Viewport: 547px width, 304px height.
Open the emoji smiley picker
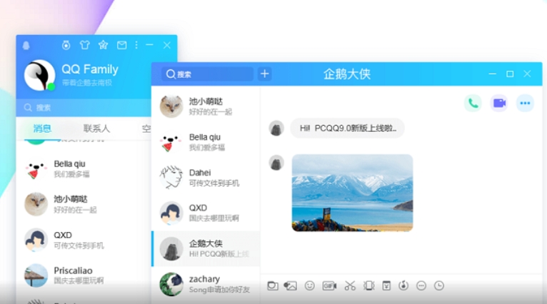(x=309, y=286)
